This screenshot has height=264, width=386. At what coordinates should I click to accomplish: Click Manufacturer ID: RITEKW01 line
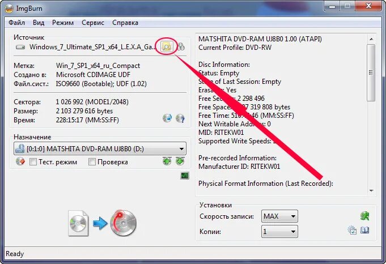239,167
